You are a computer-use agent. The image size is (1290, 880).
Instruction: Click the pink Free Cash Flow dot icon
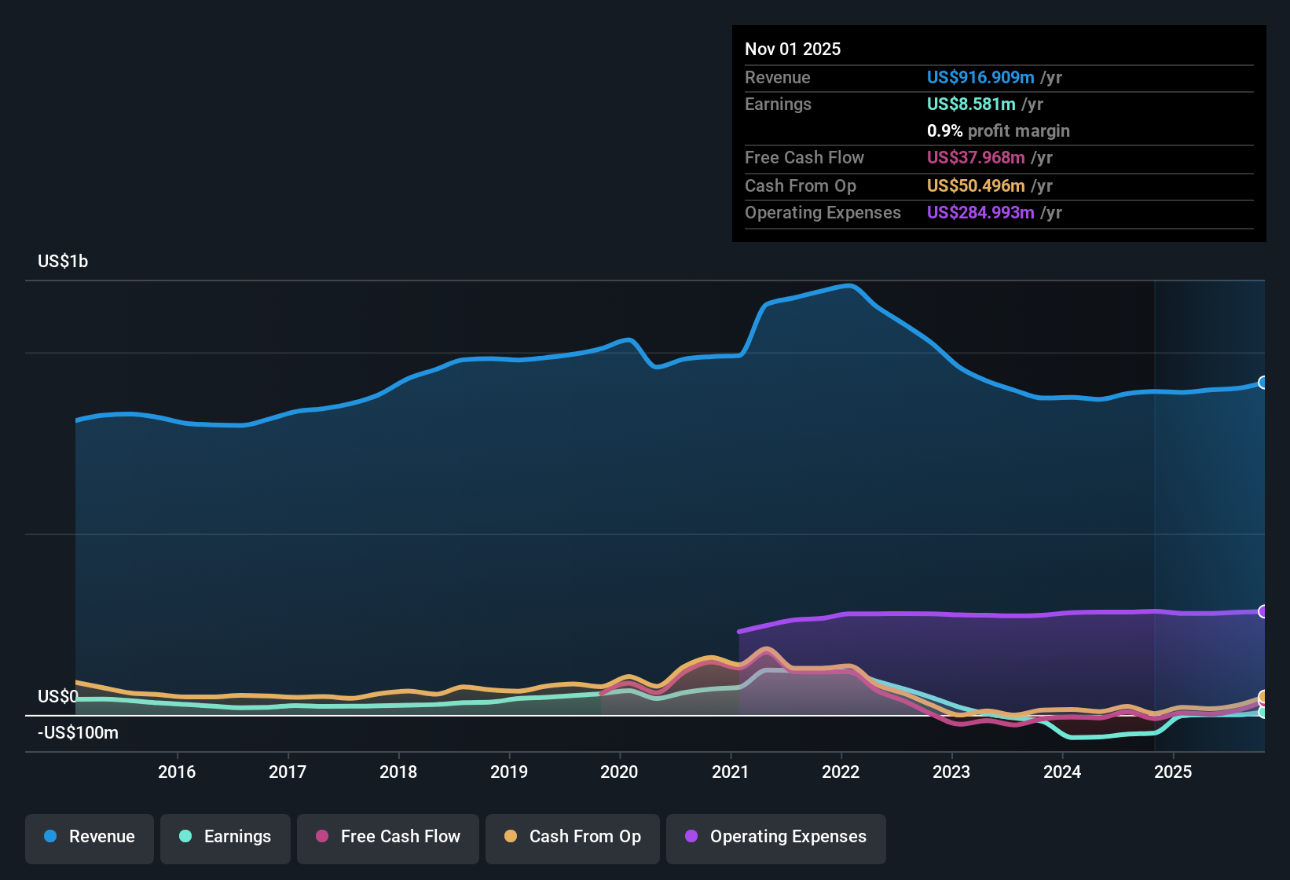click(x=321, y=837)
